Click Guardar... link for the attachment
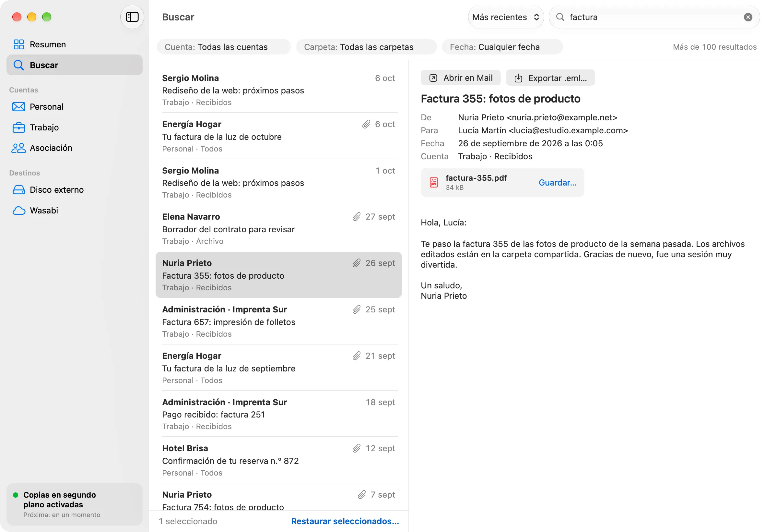 [557, 183]
